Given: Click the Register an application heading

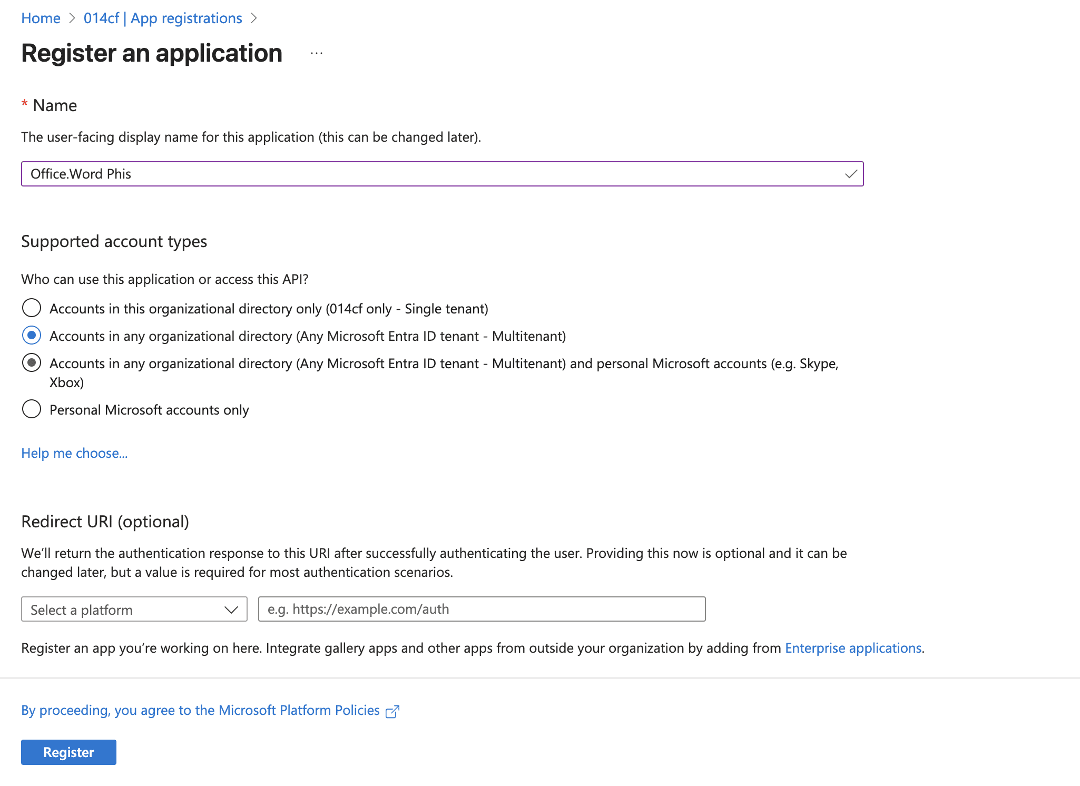Looking at the screenshot, I should click(152, 53).
